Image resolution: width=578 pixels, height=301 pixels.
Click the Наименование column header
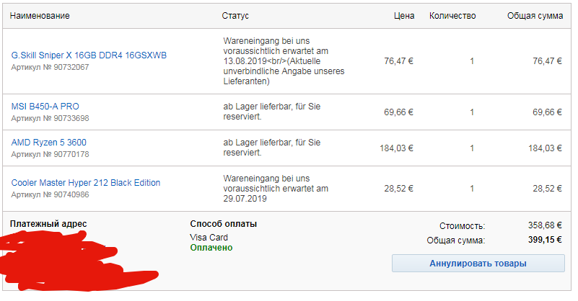[41, 14]
